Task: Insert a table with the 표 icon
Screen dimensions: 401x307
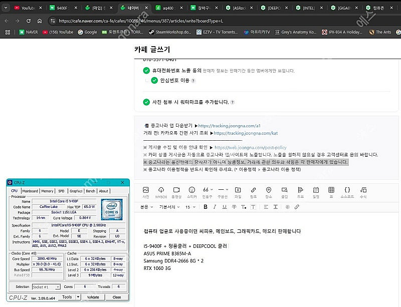Action: 331,192
